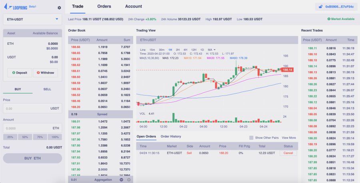Select the 50% amount option

(25, 137)
